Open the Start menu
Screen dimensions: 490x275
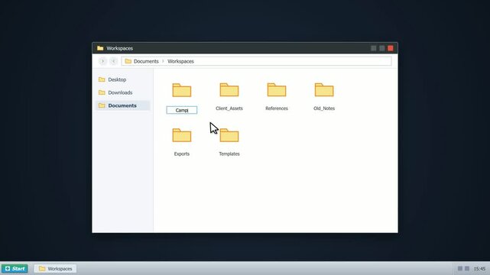pos(15,268)
